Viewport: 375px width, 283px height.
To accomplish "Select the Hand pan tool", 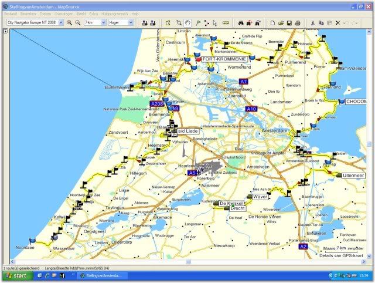I will tap(188, 23).
